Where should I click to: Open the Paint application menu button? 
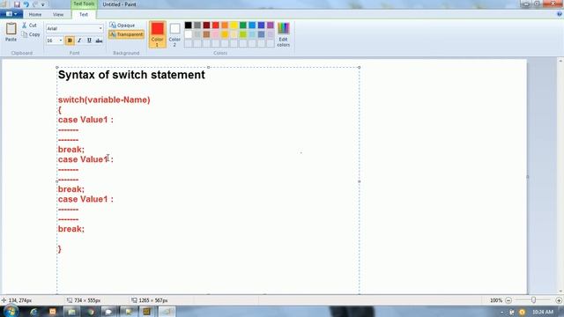pos(11,14)
